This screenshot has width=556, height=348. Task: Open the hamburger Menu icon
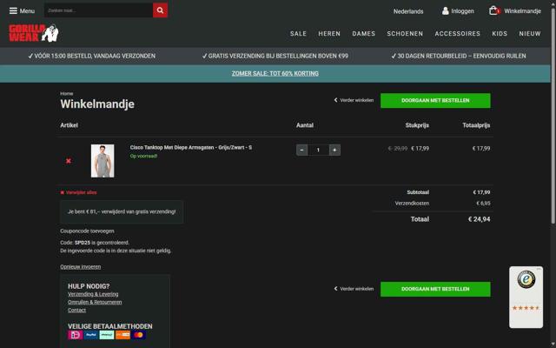pos(13,10)
